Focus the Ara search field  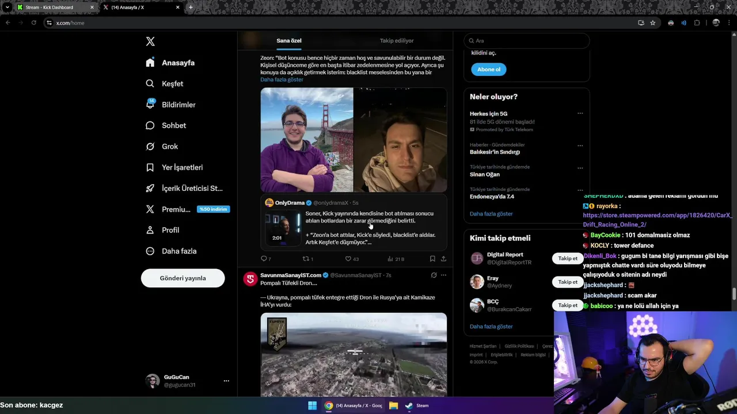pyautogui.click(x=526, y=41)
